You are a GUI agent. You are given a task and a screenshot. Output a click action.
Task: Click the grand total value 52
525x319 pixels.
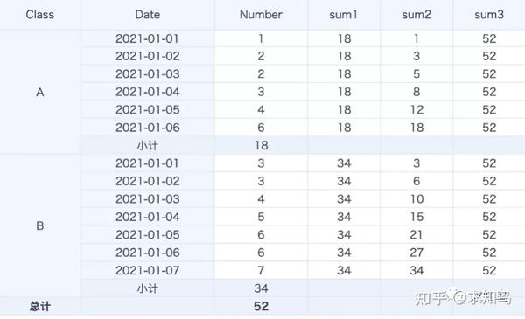(x=261, y=306)
